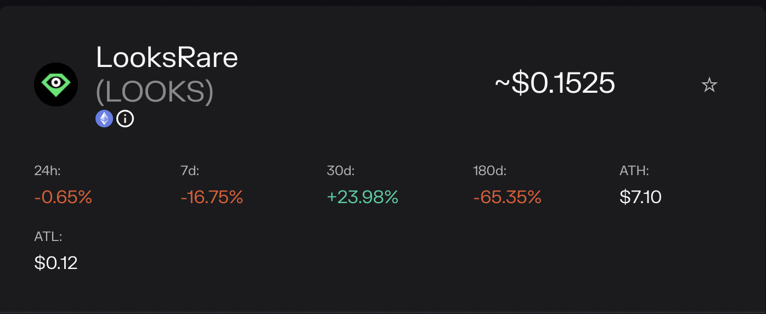Select the ATH label
This screenshot has width=766, height=314.
pos(634,171)
